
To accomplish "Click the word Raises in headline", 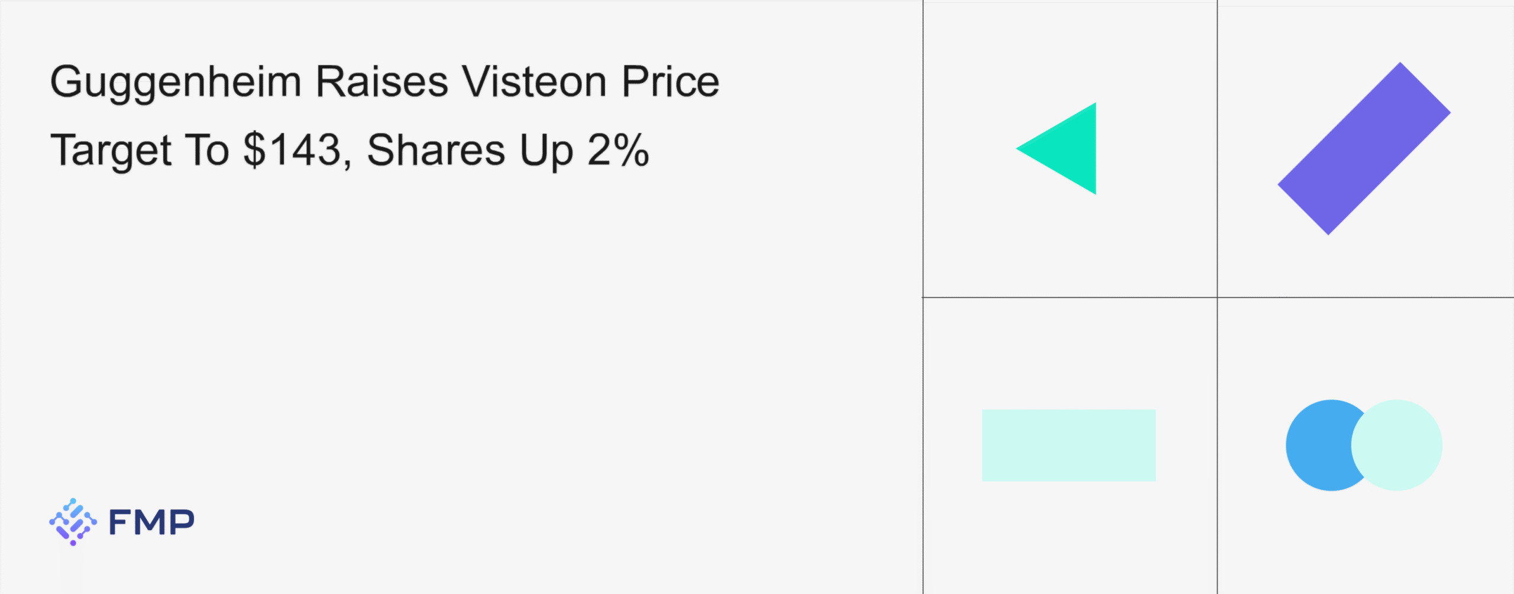I will (382, 82).
